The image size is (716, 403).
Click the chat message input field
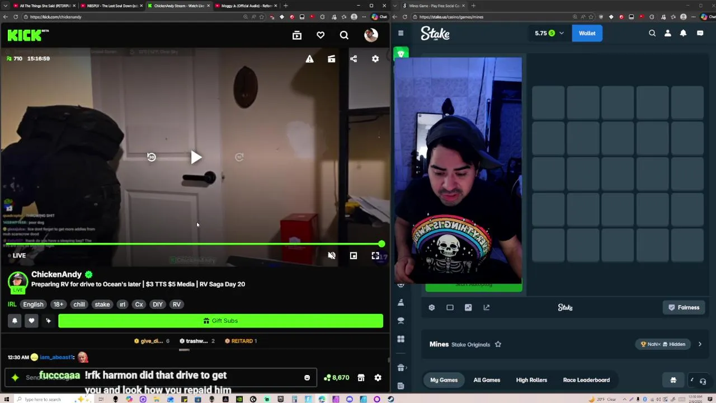click(161, 378)
